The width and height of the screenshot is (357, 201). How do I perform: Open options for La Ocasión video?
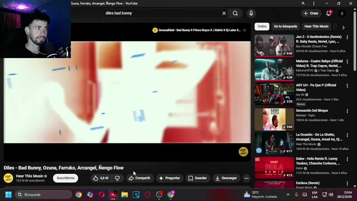point(347,135)
